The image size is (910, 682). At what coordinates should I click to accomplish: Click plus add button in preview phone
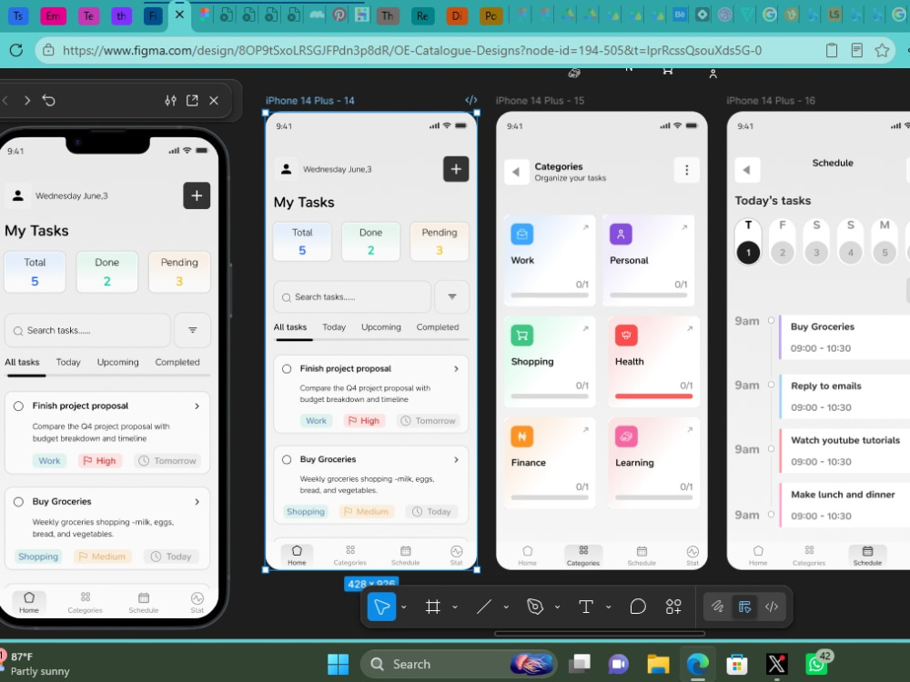(197, 196)
